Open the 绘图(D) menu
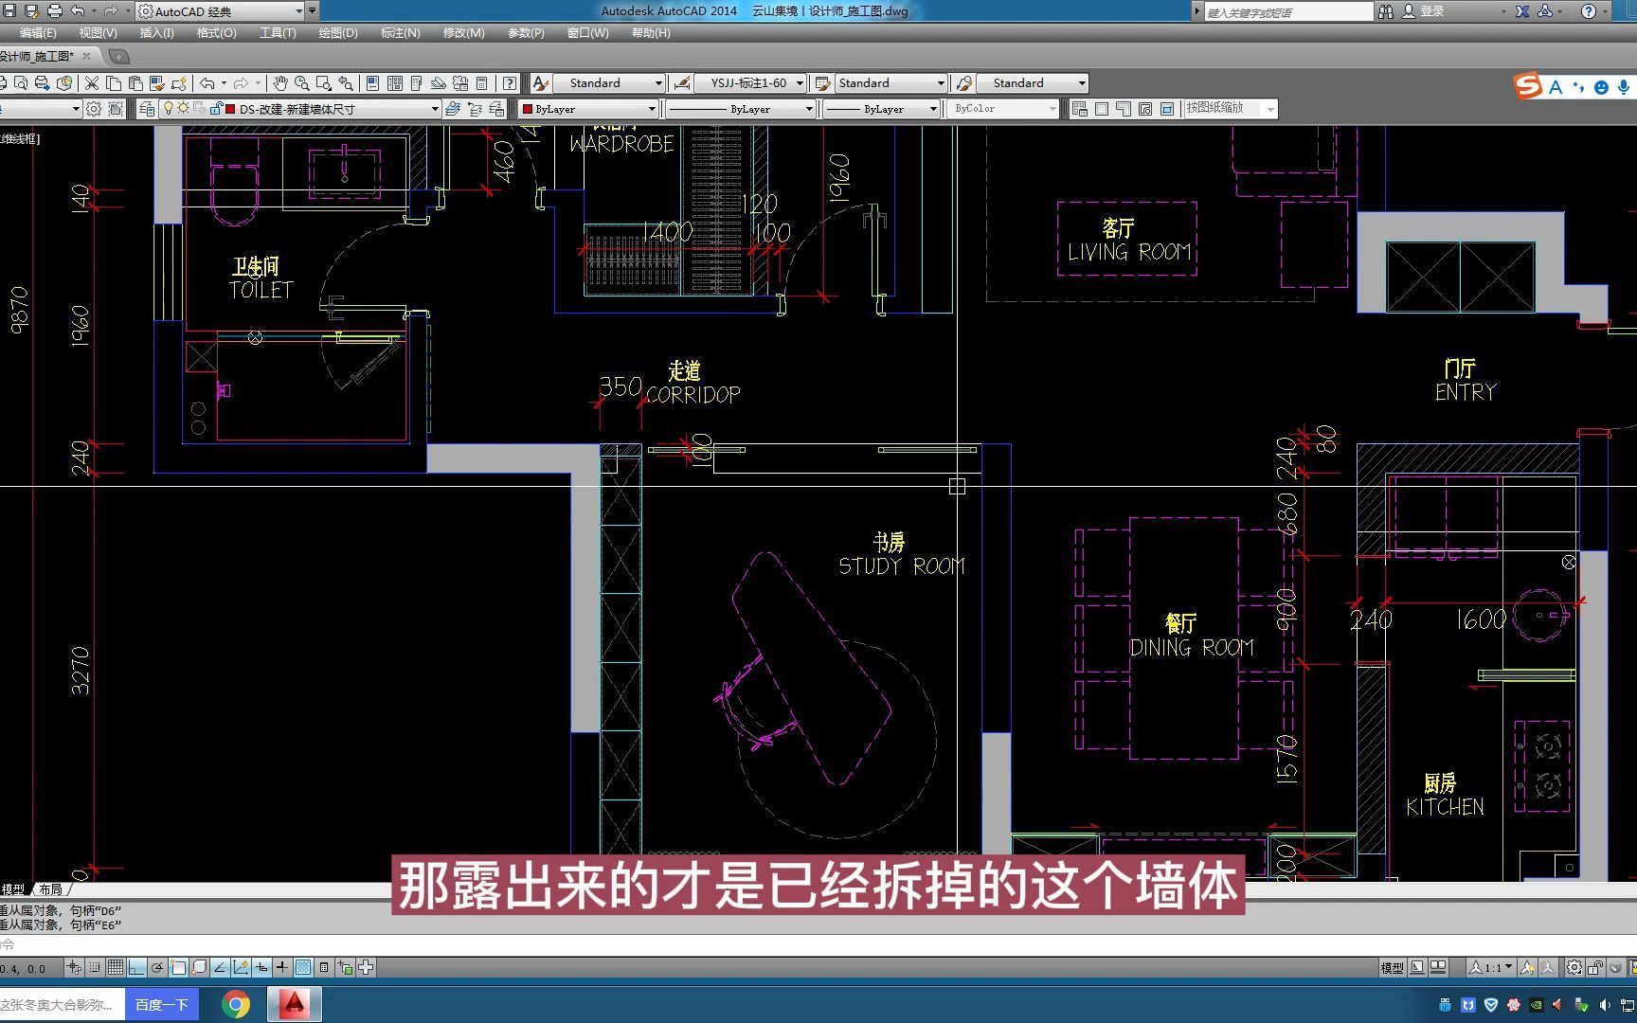The height and width of the screenshot is (1023, 1637). pyautogui.click(x=338, y=32)
